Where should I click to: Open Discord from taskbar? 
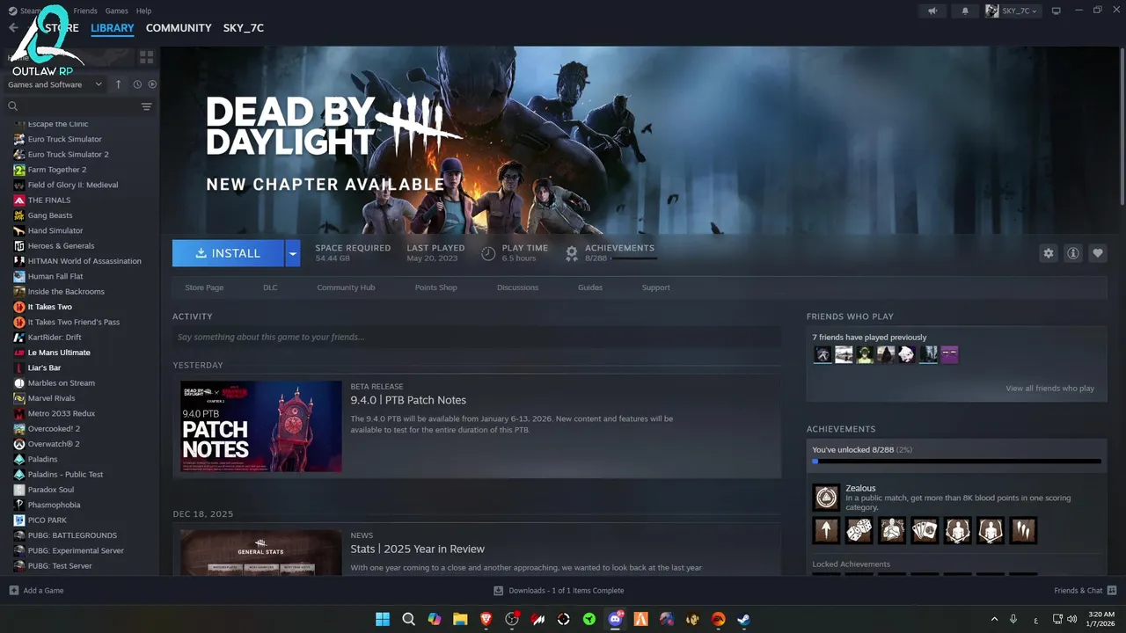click(x=616, y=619)
